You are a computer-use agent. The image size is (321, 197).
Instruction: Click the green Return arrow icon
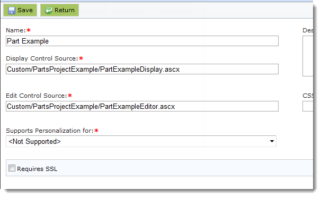[x=49, y=10]
